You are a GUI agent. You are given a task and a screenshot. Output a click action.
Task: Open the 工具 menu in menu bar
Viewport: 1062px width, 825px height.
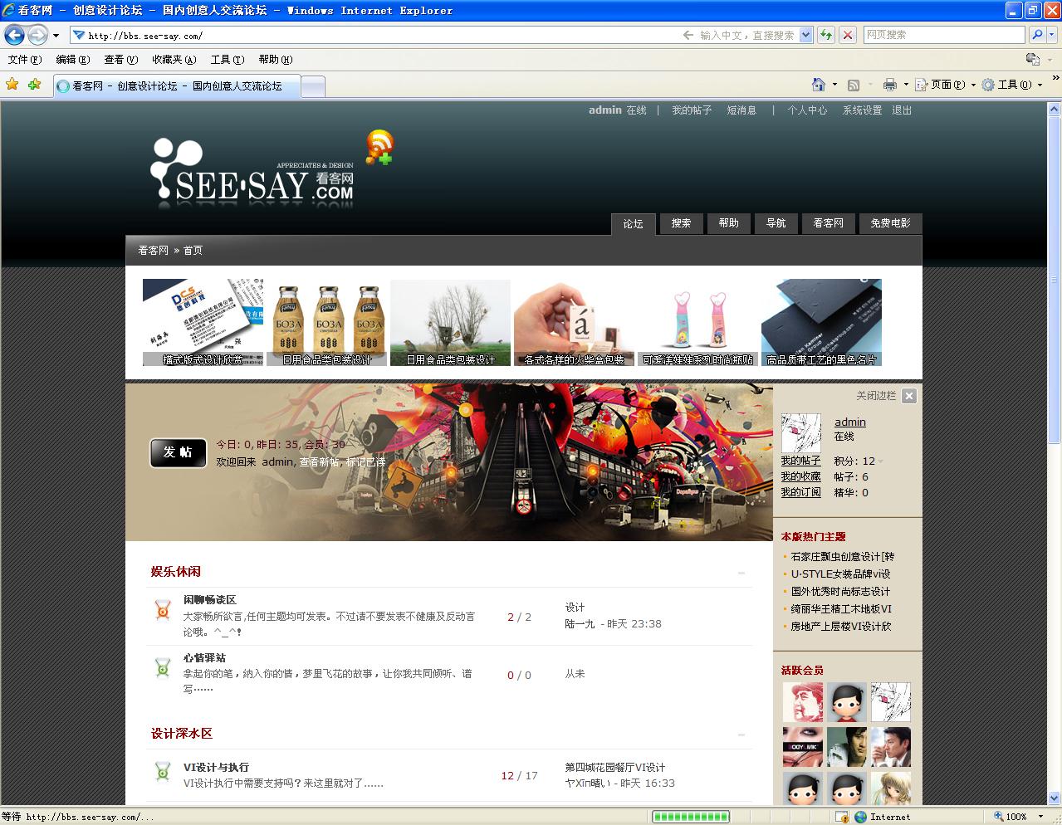point(227,59)
